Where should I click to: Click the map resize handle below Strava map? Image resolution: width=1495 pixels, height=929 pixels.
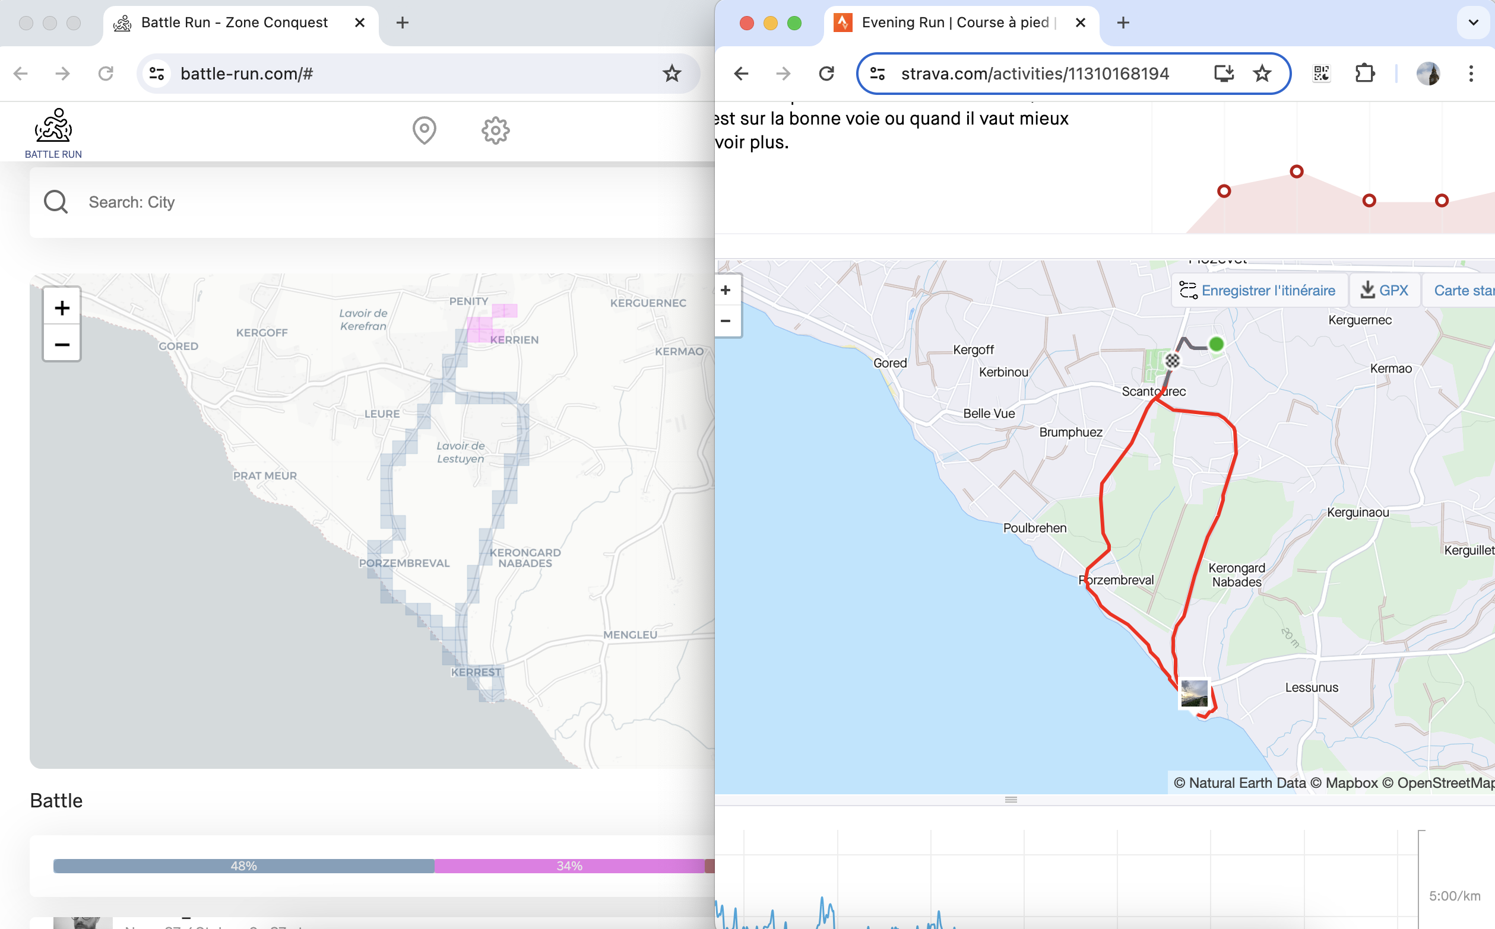[x=1011, y=799]
